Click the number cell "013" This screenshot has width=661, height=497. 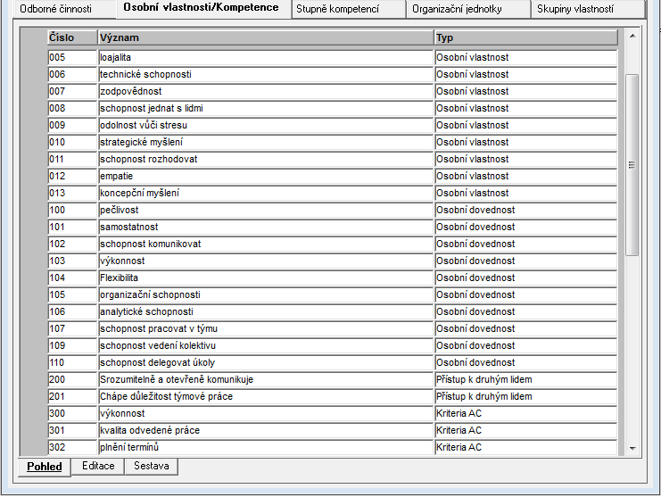click(72, 193)
